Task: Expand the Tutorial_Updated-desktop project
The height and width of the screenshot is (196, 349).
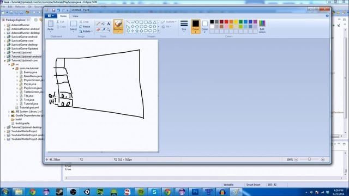Action: tap(5, 127)
